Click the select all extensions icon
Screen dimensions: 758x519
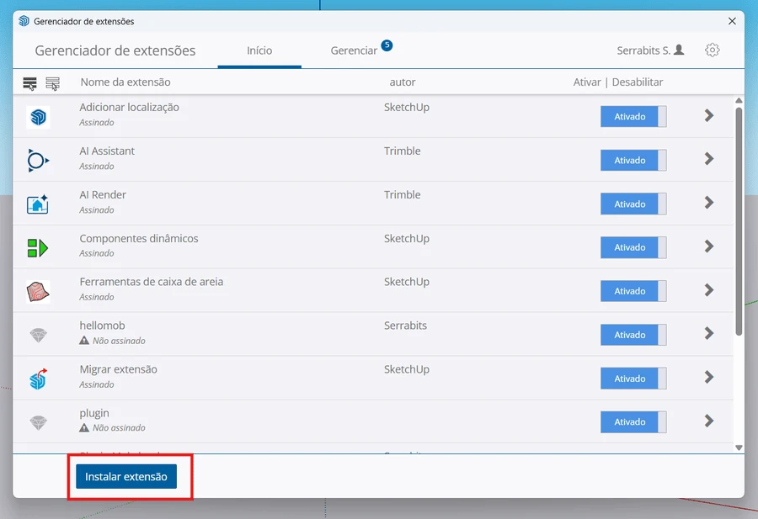pyautogui.click(x=29, y=83)
